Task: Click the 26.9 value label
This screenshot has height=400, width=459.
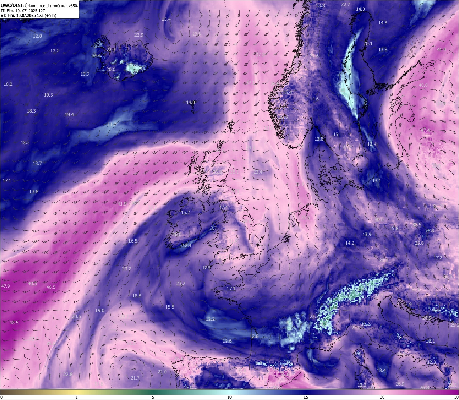Action: pos(400,384)
